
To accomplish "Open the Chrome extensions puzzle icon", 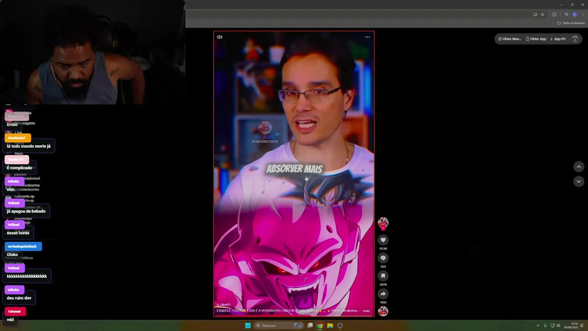I will (554, 15).
